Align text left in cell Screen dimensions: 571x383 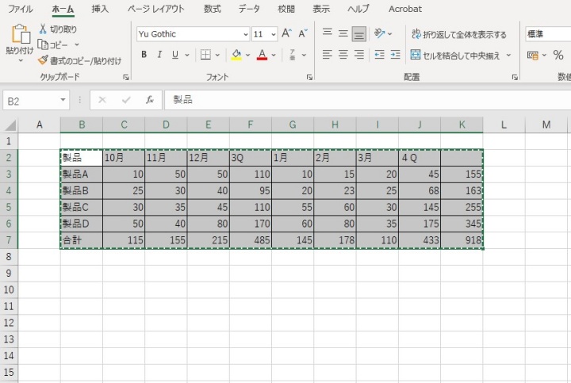(327, 55)
